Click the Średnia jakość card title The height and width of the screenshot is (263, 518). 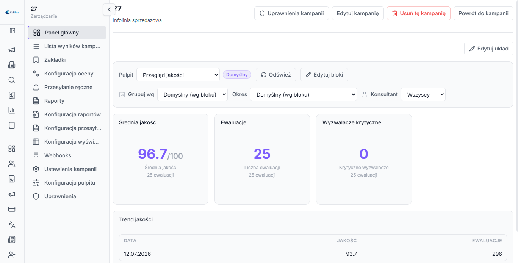138,122
